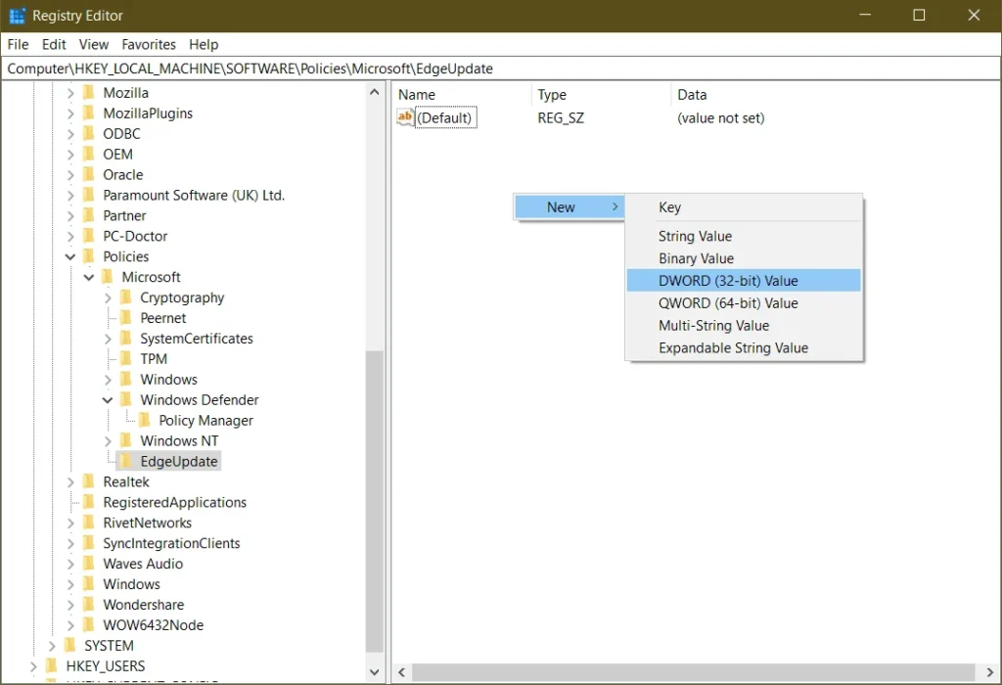Click the Policy Manager folder icon
The height and width of the screenshot is (685, 1002).
pos(145,420)
